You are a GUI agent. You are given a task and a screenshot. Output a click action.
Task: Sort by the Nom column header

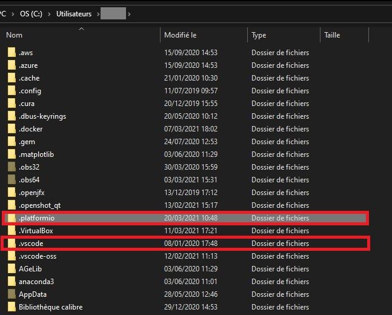pyautogui.click(x=14, y=35)
